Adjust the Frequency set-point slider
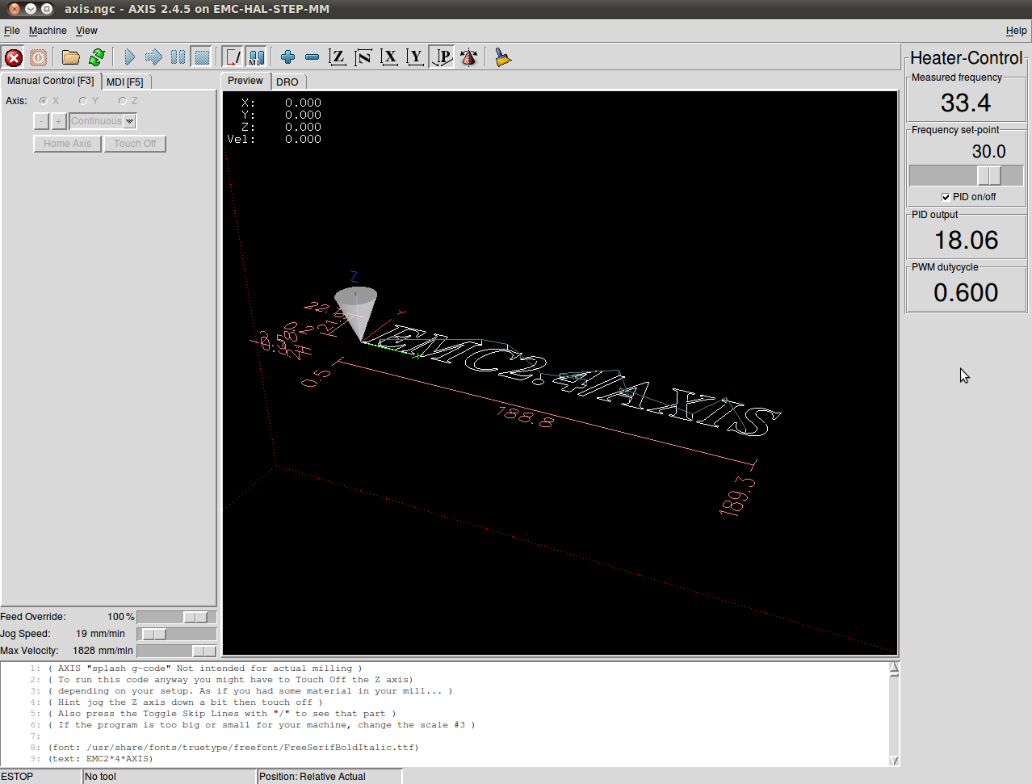 point(989,175)
